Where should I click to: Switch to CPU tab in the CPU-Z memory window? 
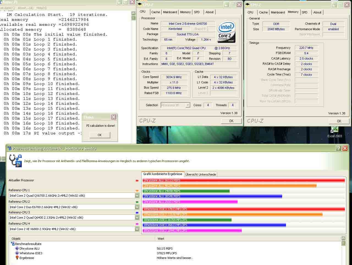point(250,12)
